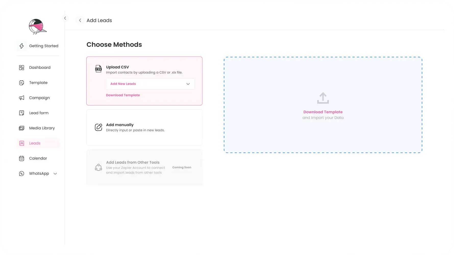Click the Media Library image icon

tap(22, 128)
